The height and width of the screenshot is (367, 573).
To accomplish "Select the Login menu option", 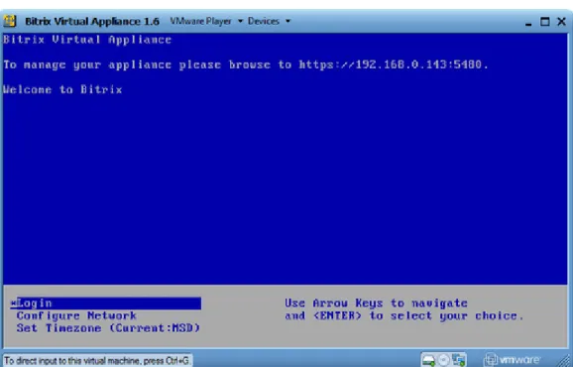I will [x=106, y=304].
